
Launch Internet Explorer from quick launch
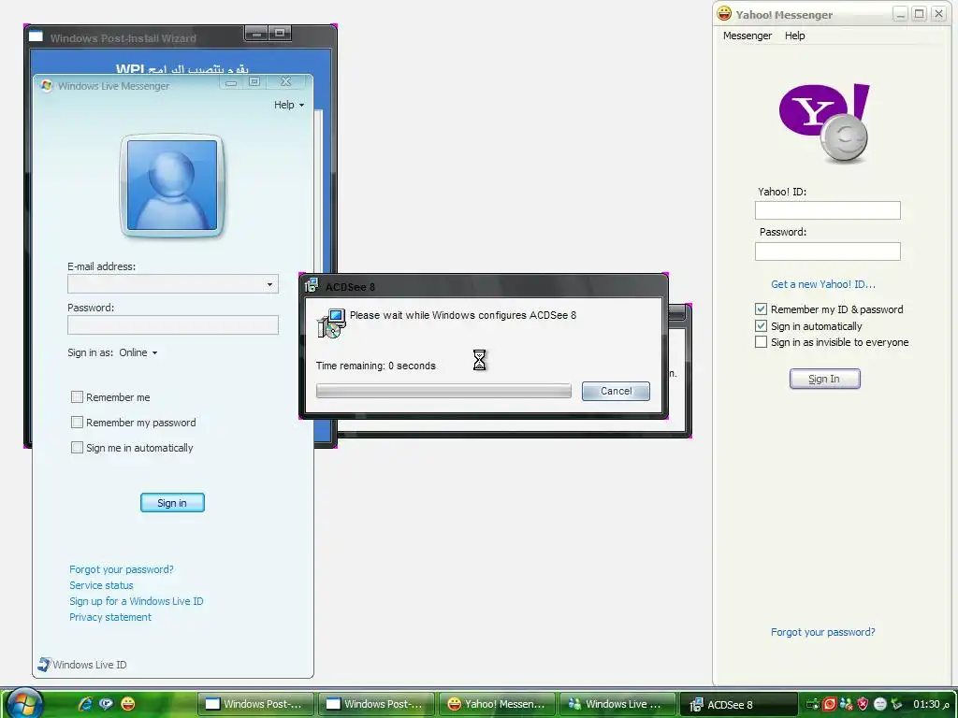pyautogui.click(x=85, y=703)
